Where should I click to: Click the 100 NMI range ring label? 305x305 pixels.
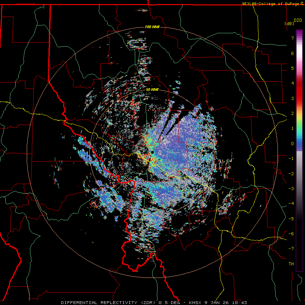[x=152, y=27]
